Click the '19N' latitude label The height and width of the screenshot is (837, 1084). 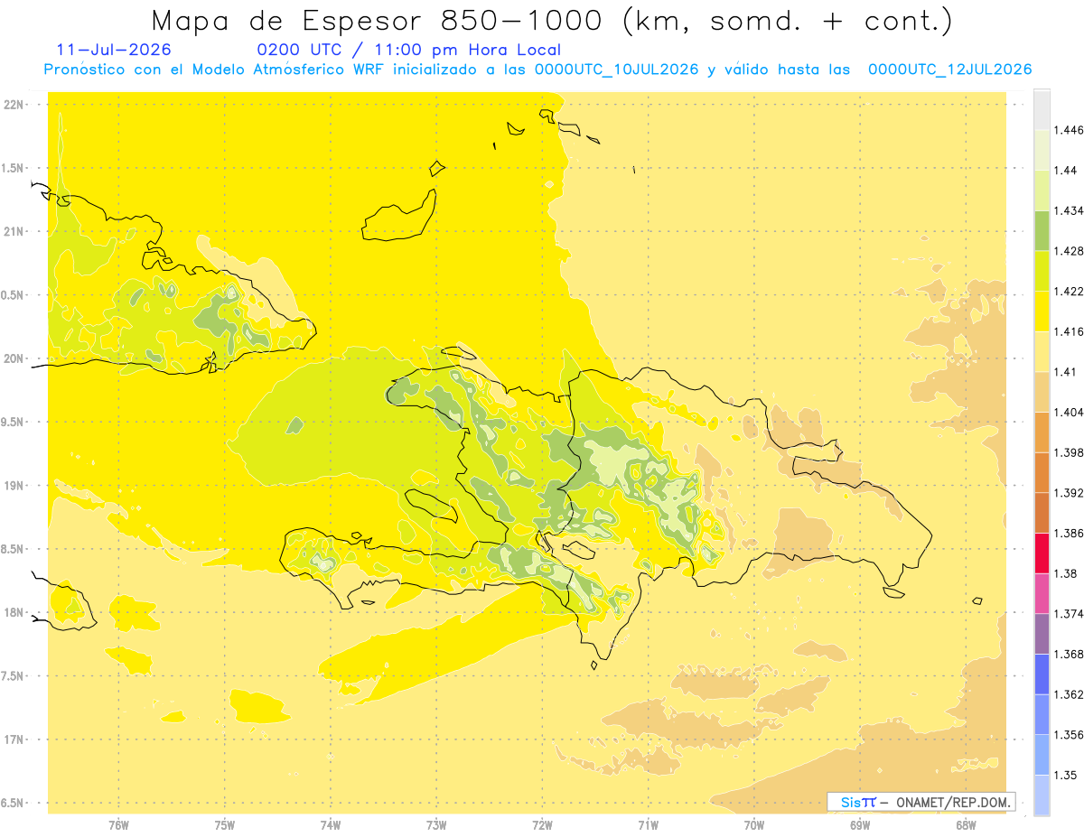coord(15,486)
